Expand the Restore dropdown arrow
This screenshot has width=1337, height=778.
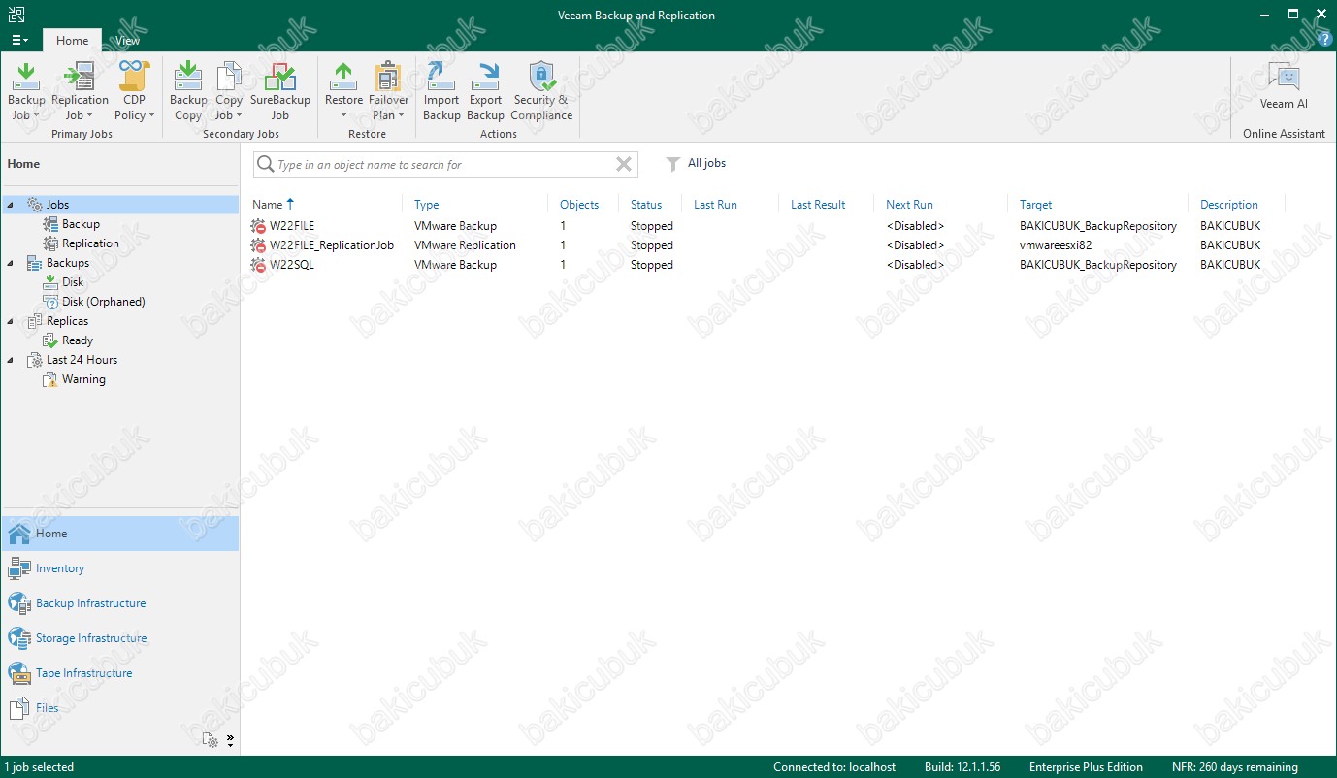343,115
